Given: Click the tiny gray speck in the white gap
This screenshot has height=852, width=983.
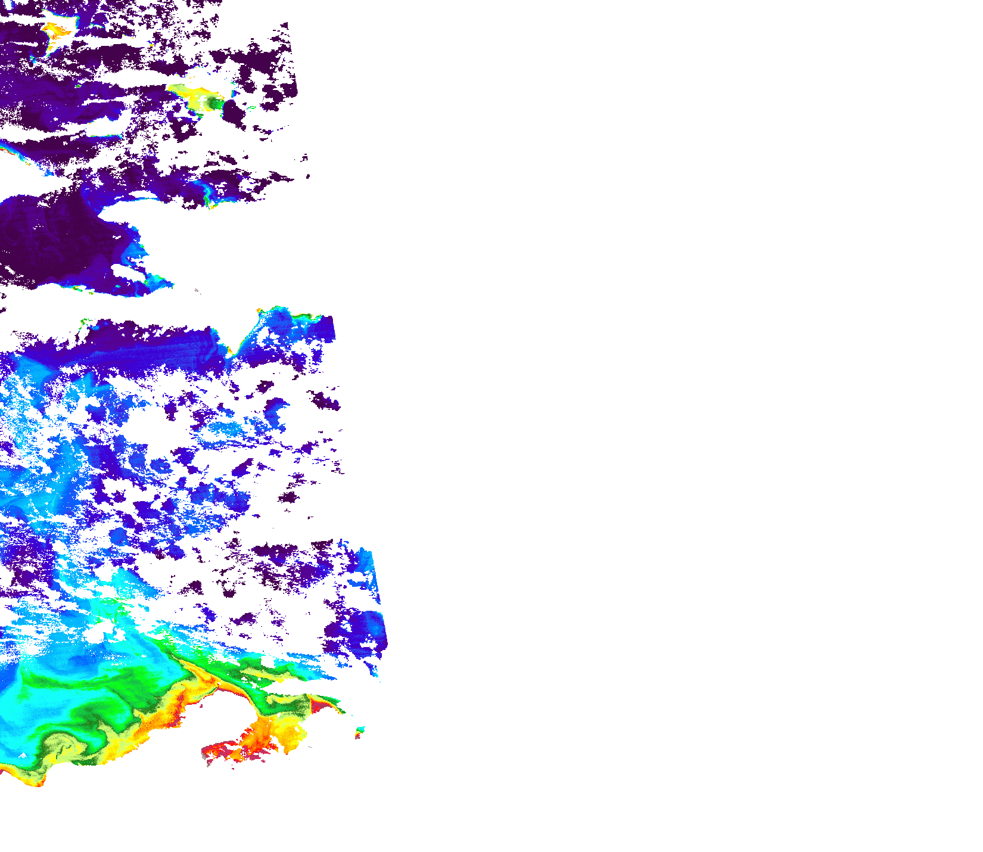Looking at the screenshot, I should [x=197, y=291].
